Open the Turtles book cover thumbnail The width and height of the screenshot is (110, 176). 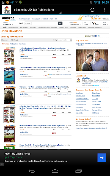(9, 76)
